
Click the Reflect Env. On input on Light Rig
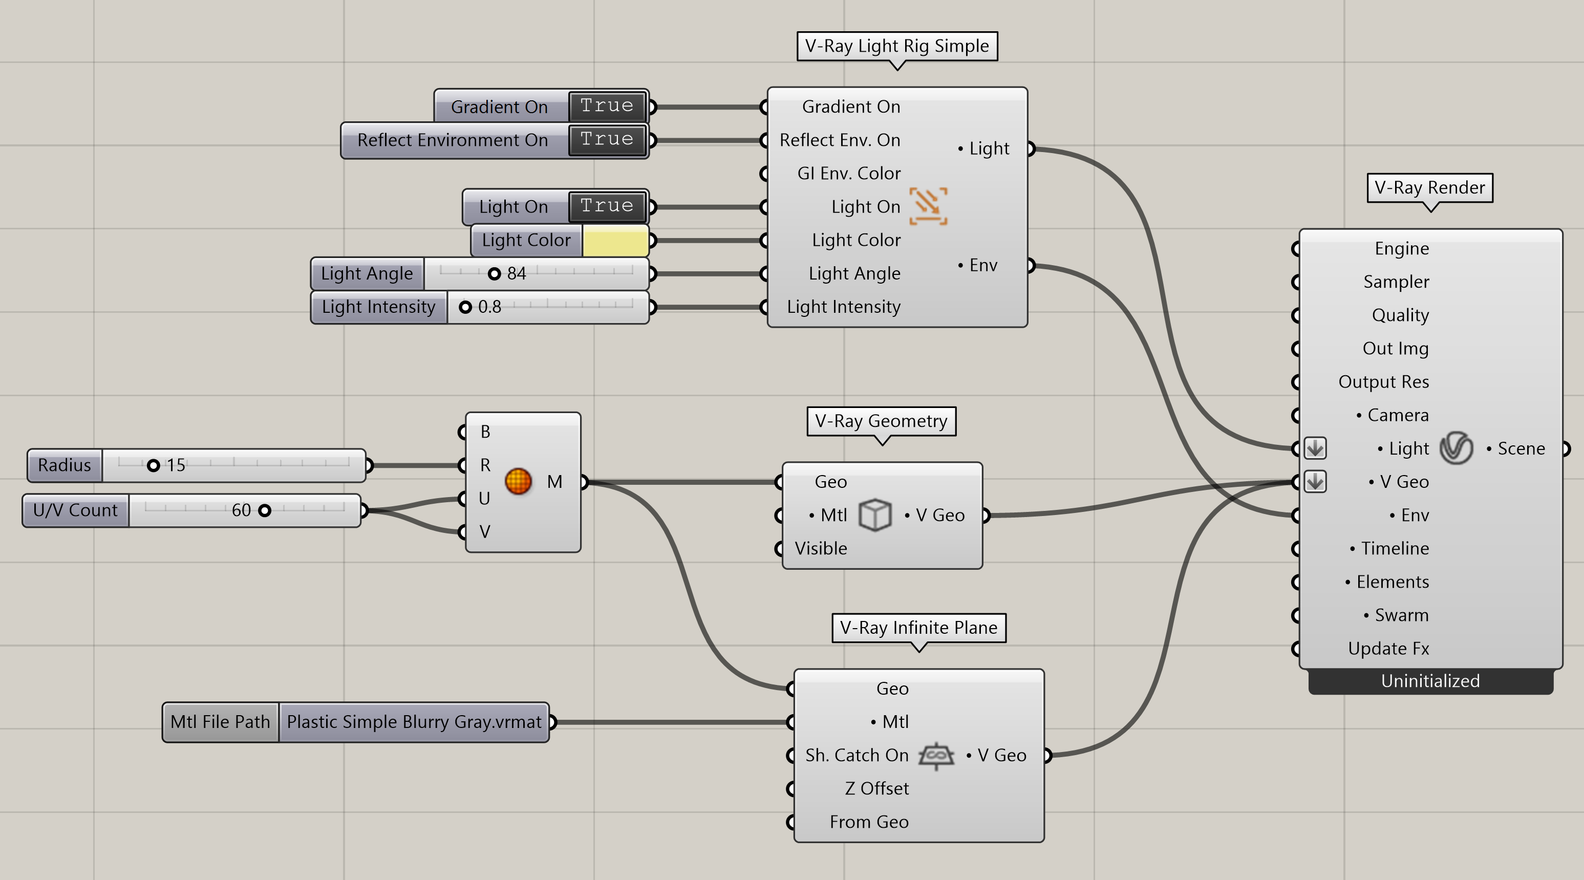point(840,140)
